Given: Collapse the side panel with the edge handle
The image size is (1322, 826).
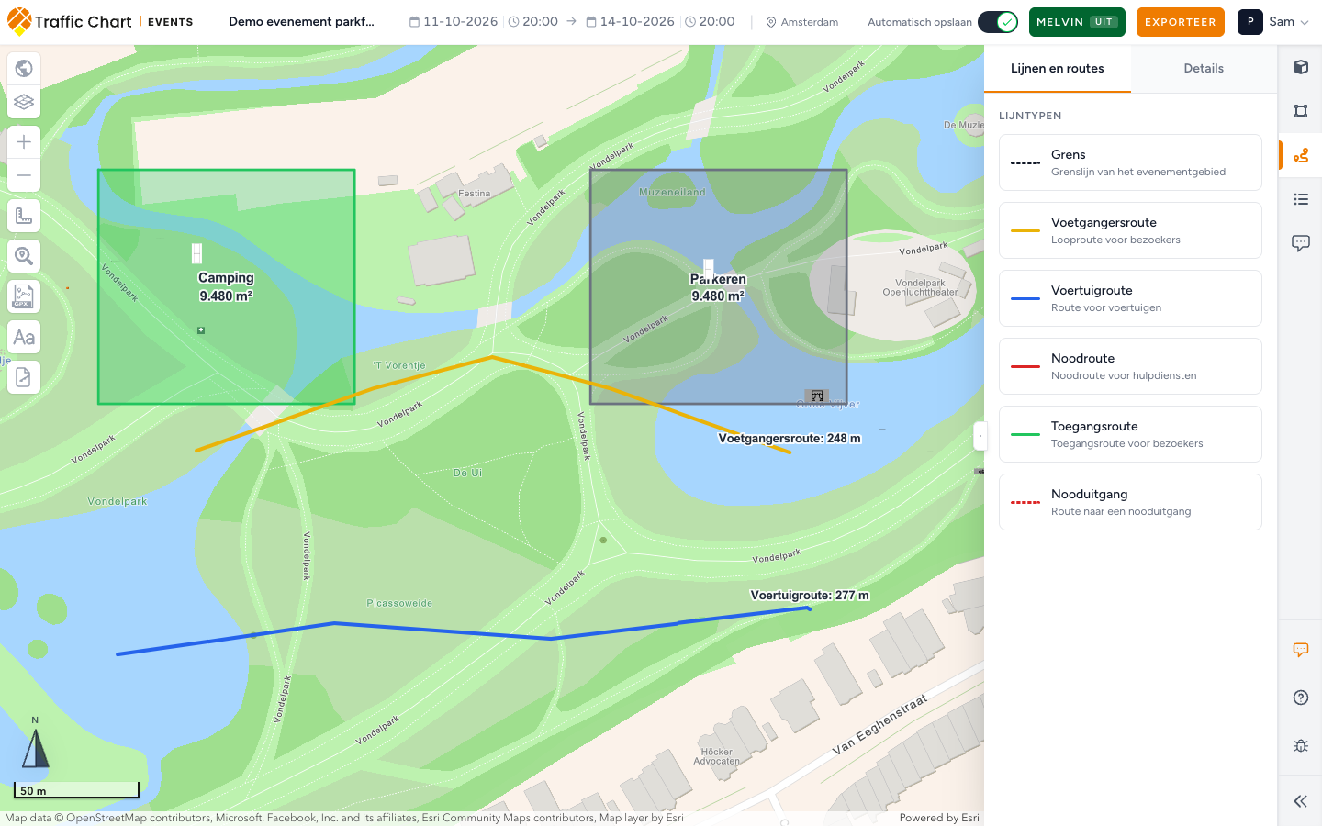Looking at the screenshot, I should (x=980, y=436).
